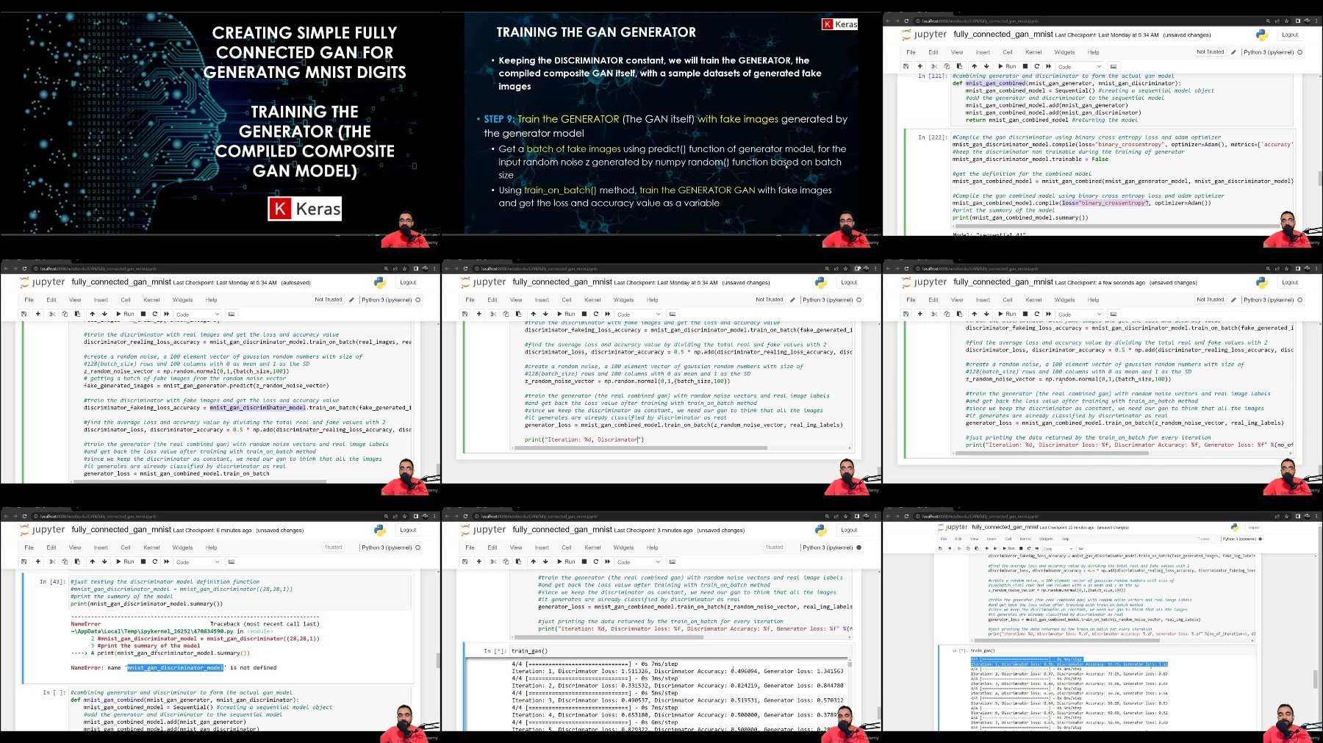The image size is (1323, 743).
Task: Click paste cells icon in the autosaved notebook
Action: [77, 314]
